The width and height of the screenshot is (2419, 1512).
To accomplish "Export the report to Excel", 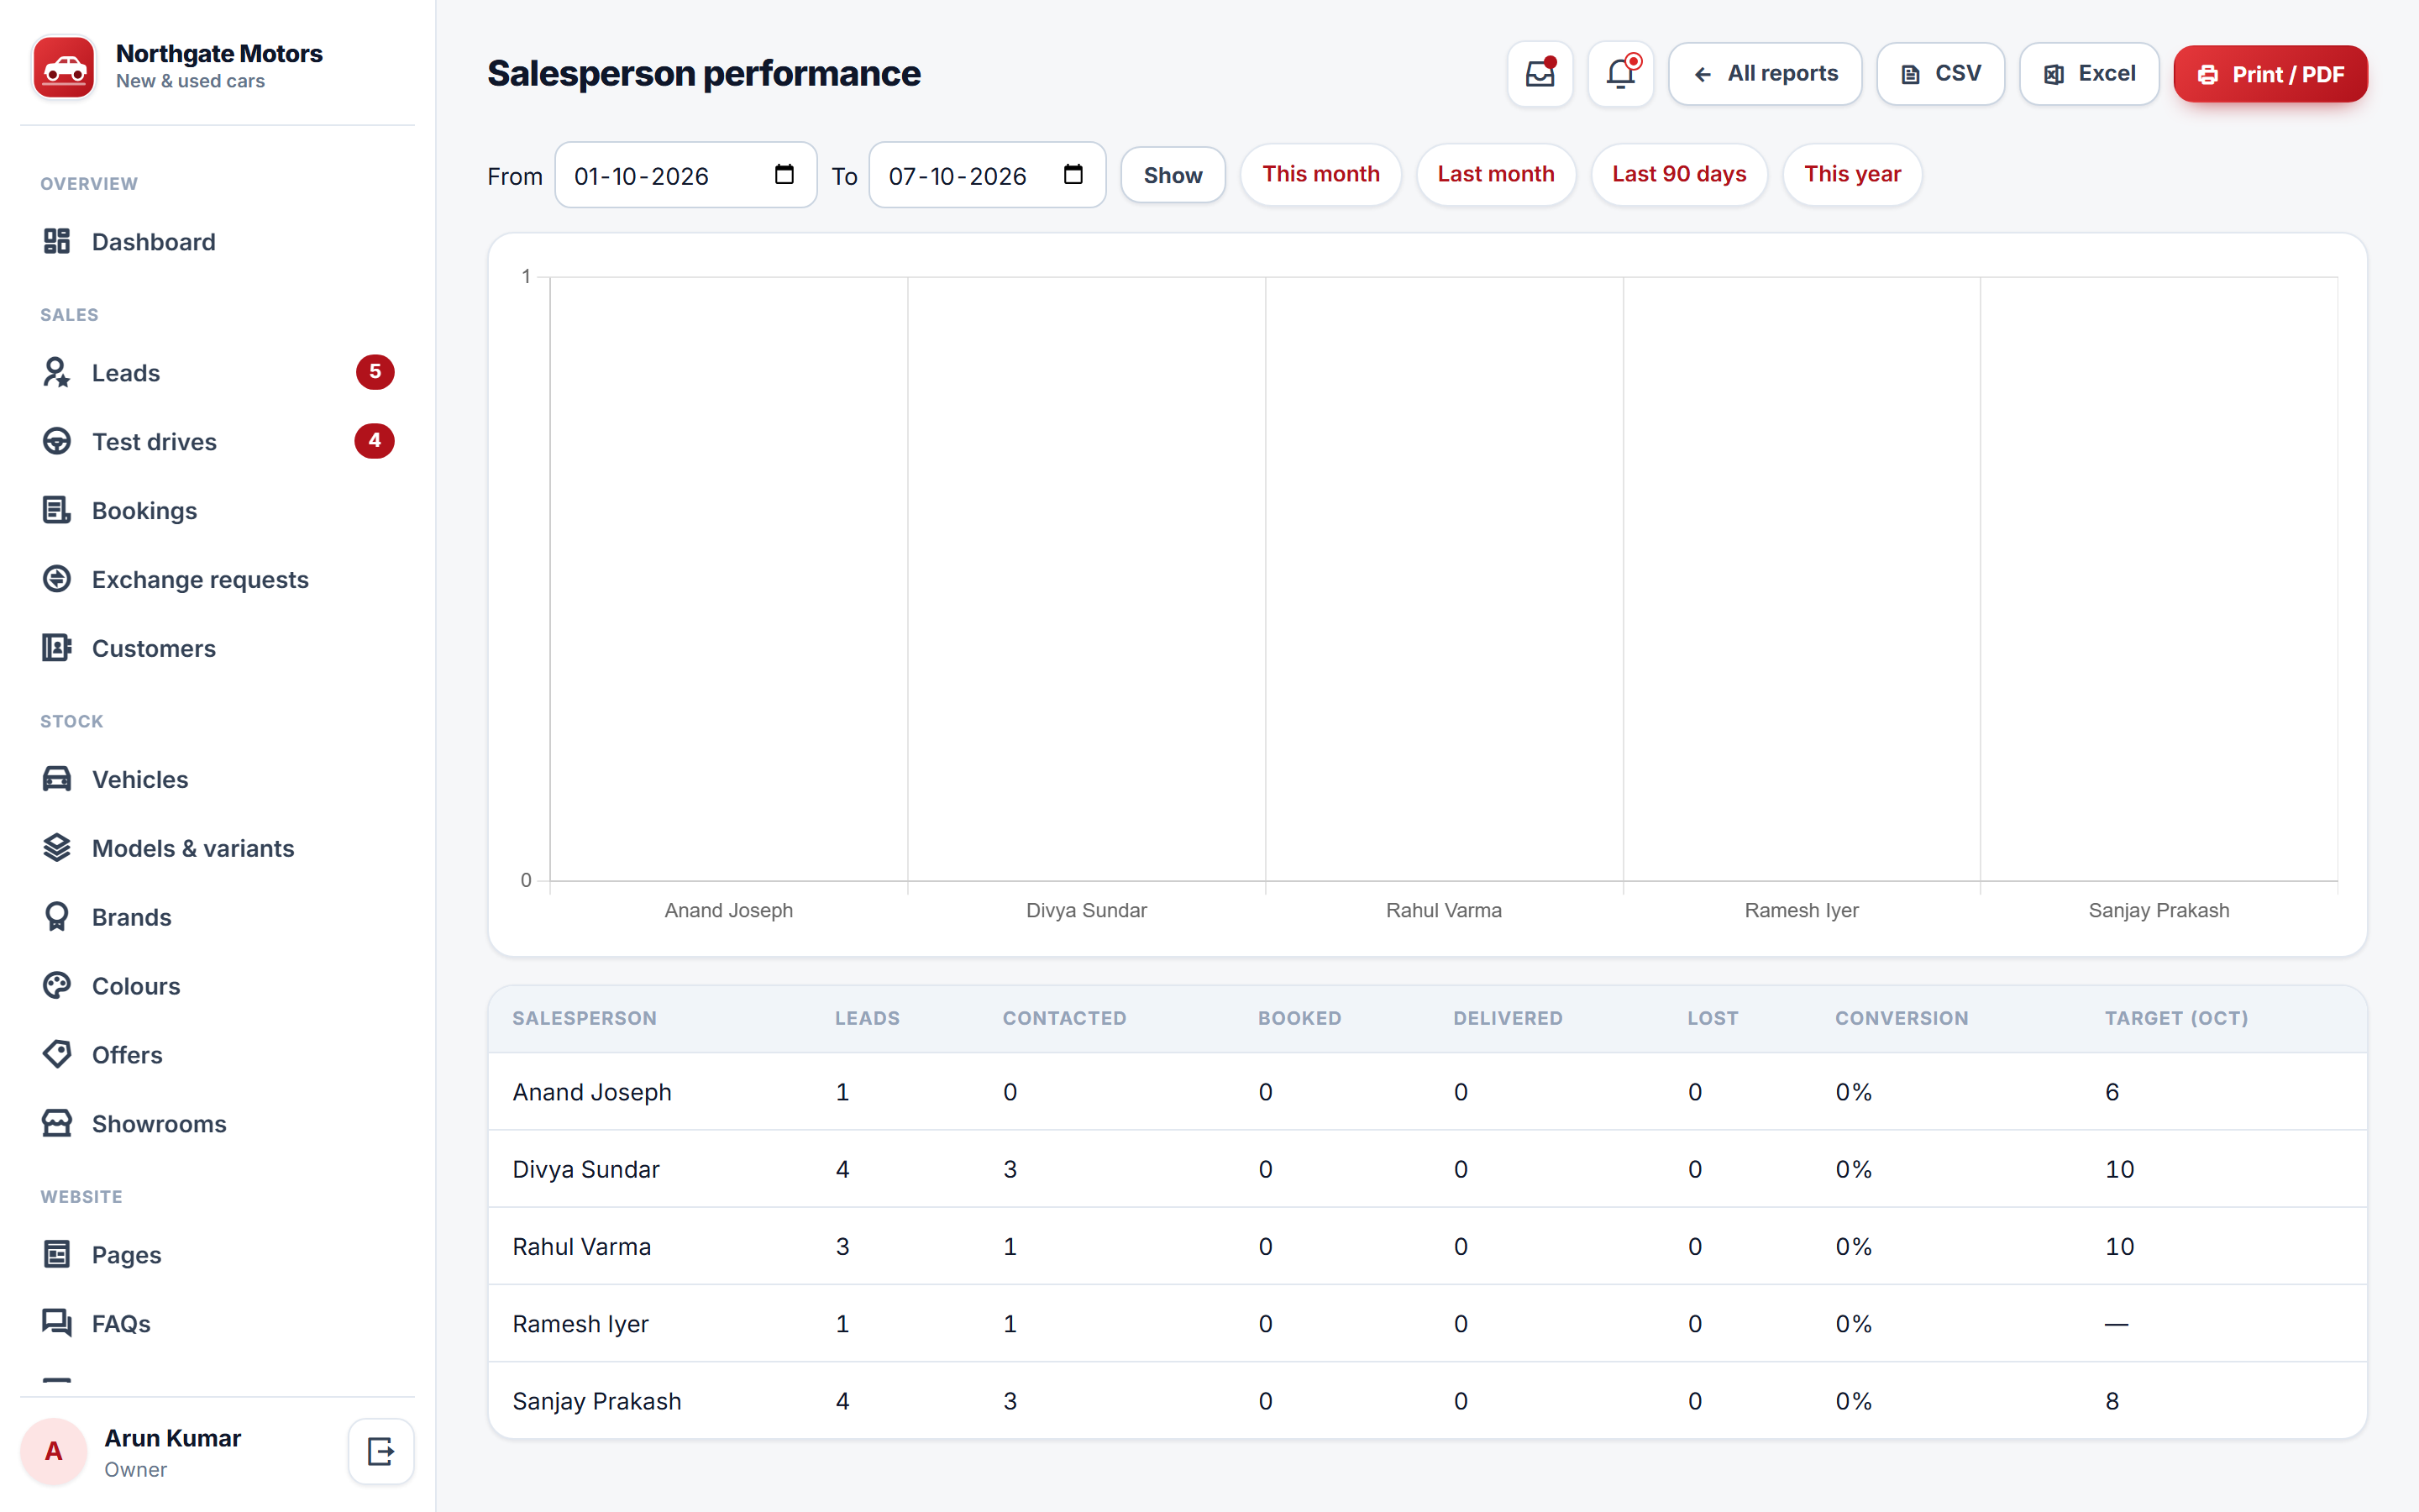I will [2088, 74].
